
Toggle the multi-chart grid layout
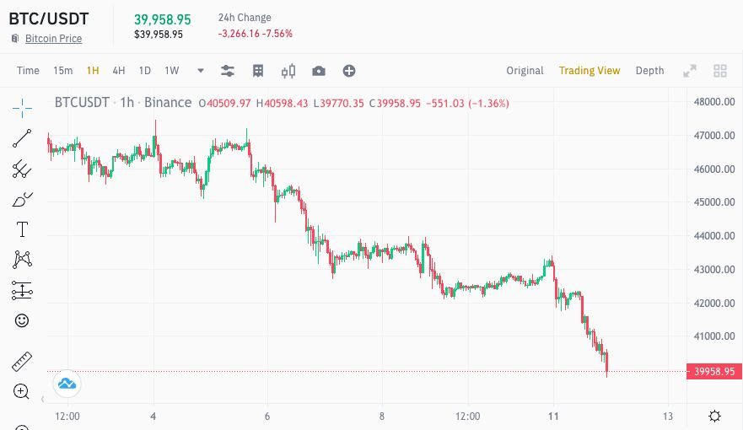[720, 71]
